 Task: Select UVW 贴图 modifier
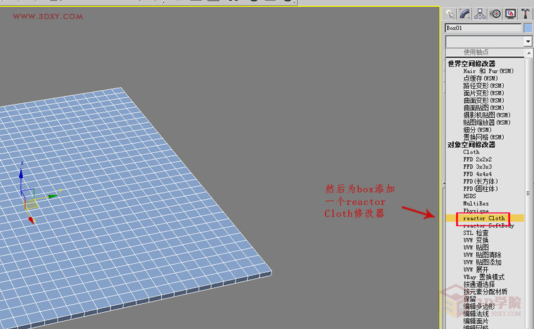476,248
